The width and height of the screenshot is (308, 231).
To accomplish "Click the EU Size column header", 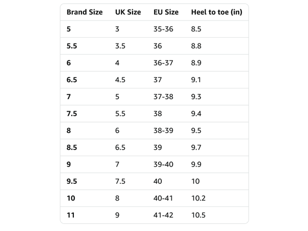I will [x=166, y=12].
